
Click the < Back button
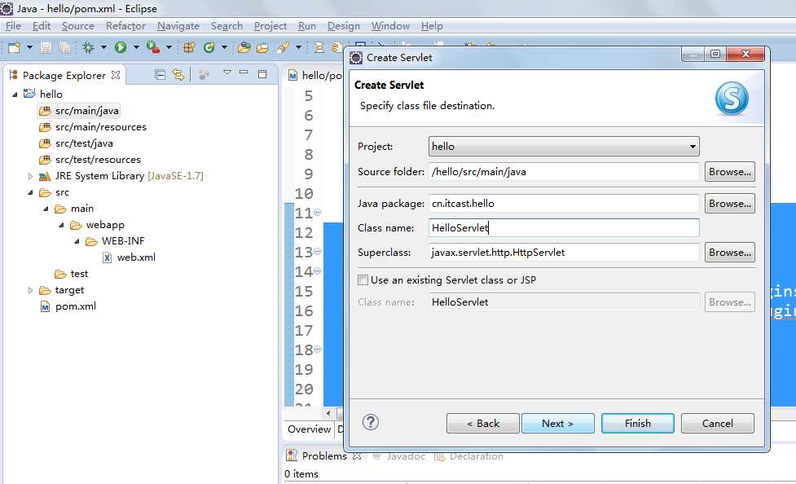pos(483,423)
